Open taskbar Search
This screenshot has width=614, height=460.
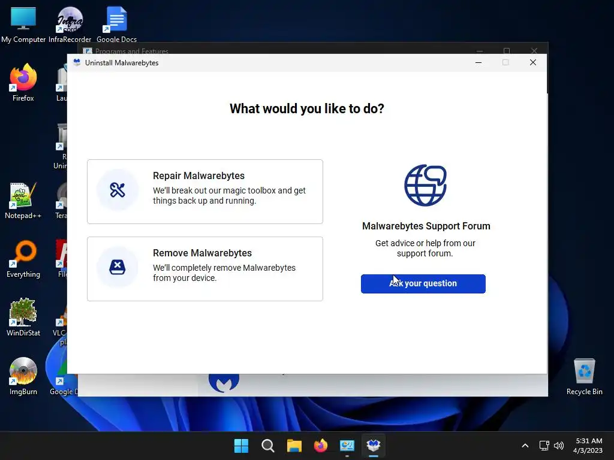pos(268,446)
